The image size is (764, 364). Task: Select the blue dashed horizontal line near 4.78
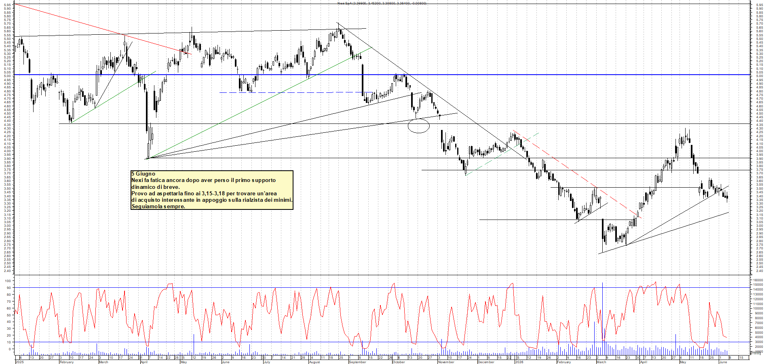tap(295, 92)
